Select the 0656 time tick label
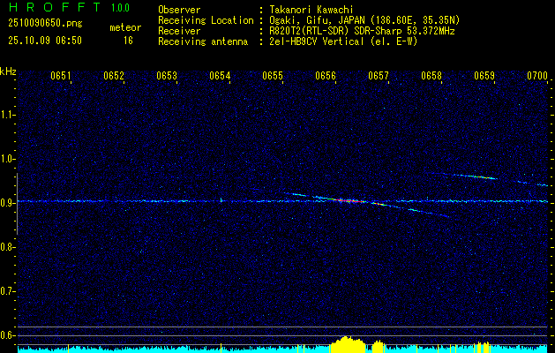The image size is (555, 353). click(326, 76)
